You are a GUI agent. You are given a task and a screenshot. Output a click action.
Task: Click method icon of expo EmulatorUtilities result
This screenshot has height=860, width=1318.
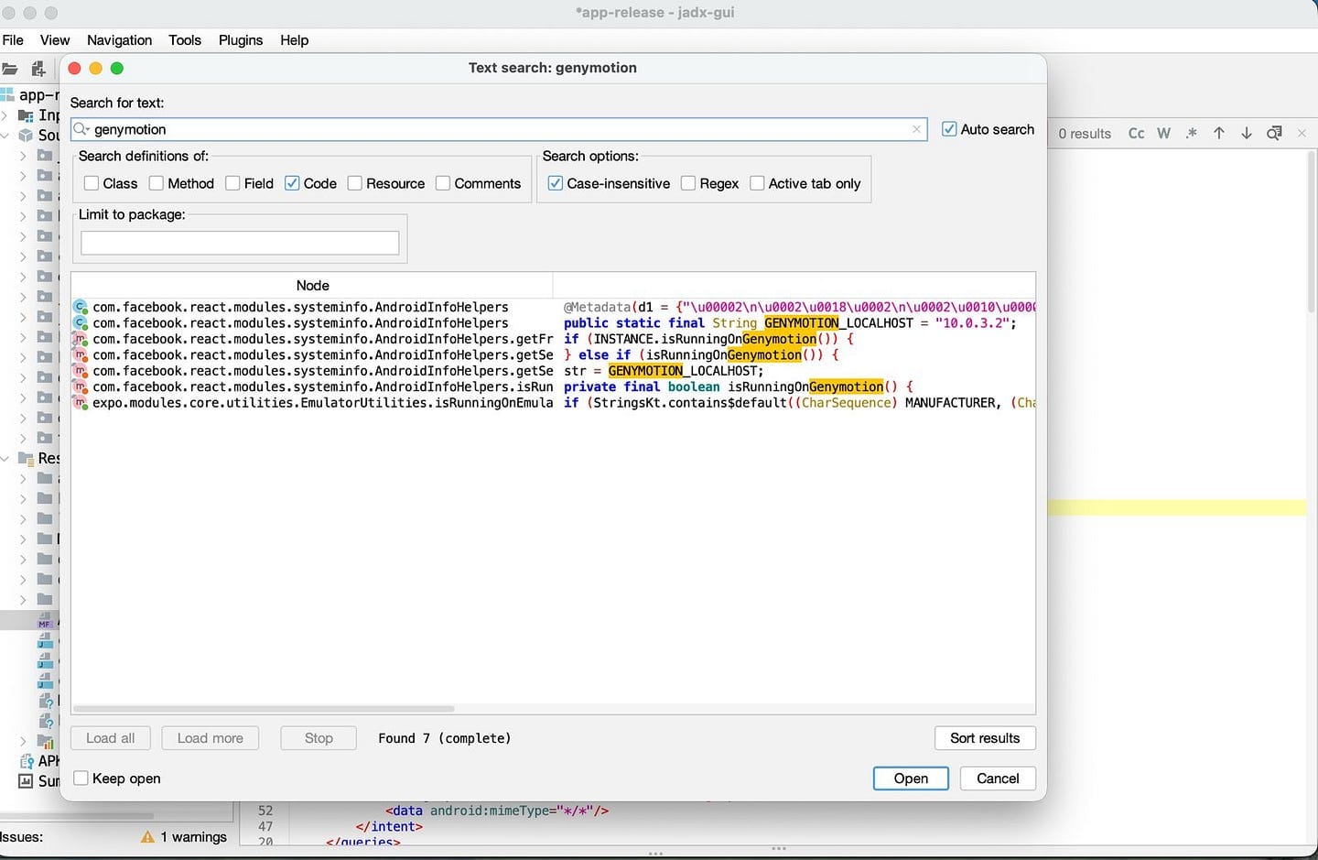pyautogui.click(x=81, y=403)
